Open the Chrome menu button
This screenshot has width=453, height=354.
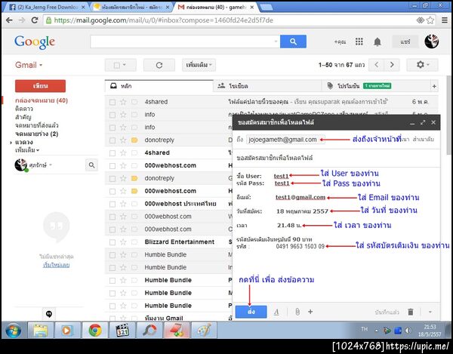tap(445, 20)
